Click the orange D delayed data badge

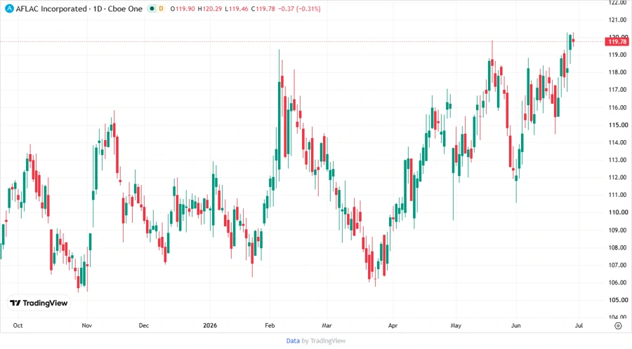[x=161, y=8]
